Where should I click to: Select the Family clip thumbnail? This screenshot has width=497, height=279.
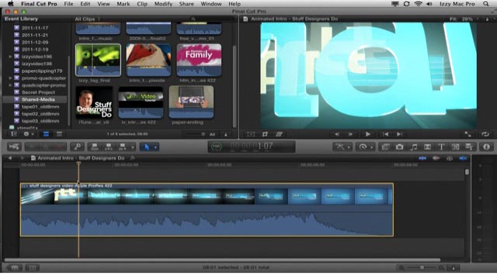(199, 60)
